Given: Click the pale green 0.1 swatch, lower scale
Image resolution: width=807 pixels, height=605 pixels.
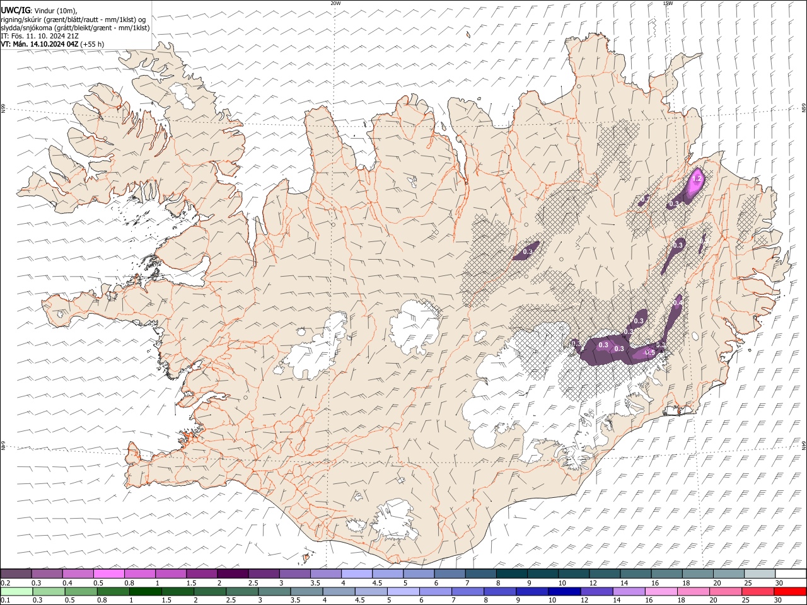Looking at the screenshot, I should click(16, 592).
